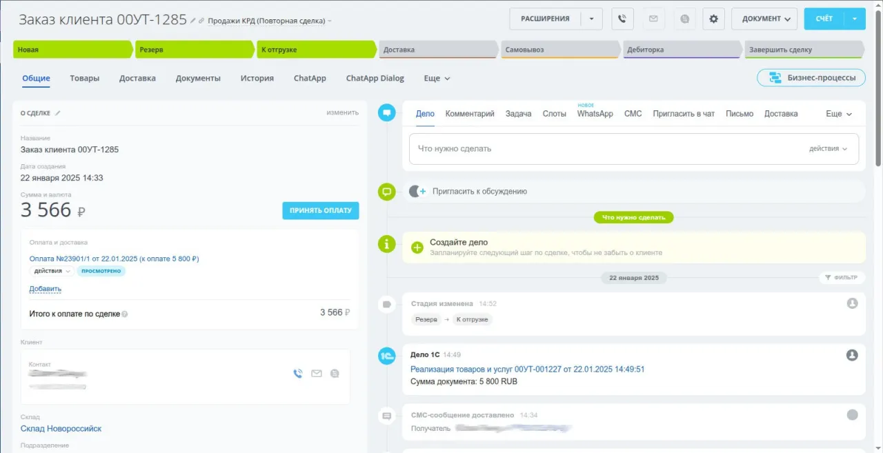The image size is (883, 453).
Task: Open settings with the gear icon
Action: coord(713,19)
